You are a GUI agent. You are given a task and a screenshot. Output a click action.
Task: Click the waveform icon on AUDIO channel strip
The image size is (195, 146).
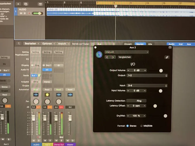(36, 95)
